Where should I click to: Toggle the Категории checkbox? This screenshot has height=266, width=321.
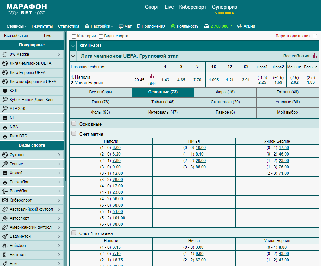point(74,37)
